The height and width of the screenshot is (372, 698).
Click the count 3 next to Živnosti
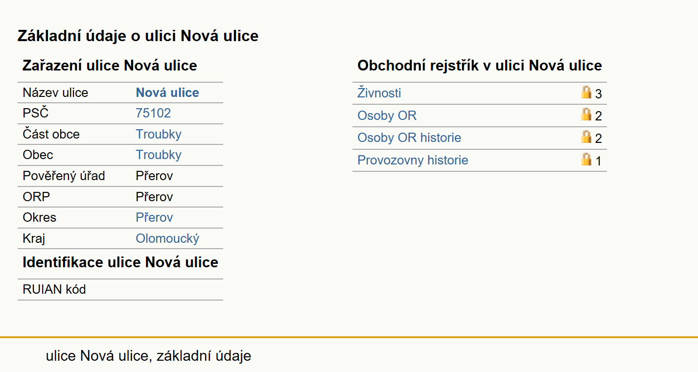pyautogui.click(x=598, y=94)
